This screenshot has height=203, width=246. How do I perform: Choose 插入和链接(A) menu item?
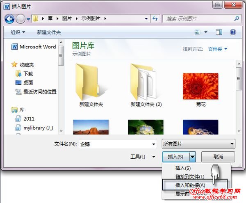pyautogui.click(x=195, y=185)
